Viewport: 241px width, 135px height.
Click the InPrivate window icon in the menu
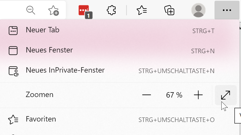[14, 71]
